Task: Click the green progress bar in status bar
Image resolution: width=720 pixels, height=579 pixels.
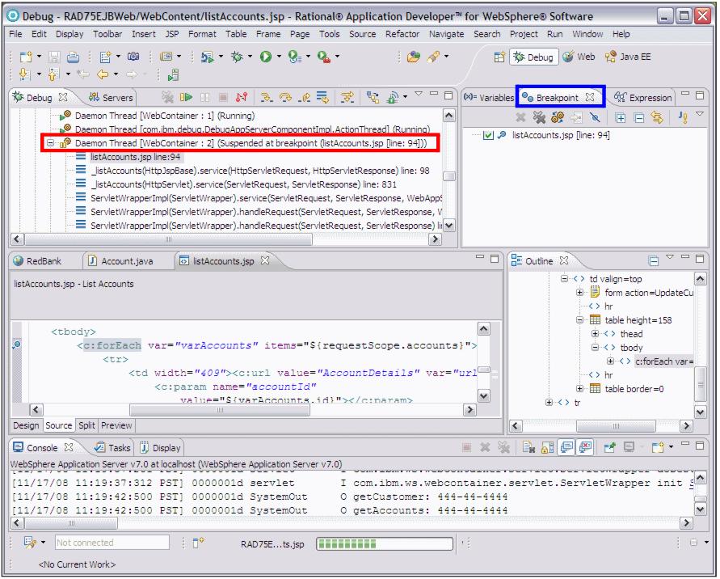Action: pyautogui.click(x=384, y=544)
